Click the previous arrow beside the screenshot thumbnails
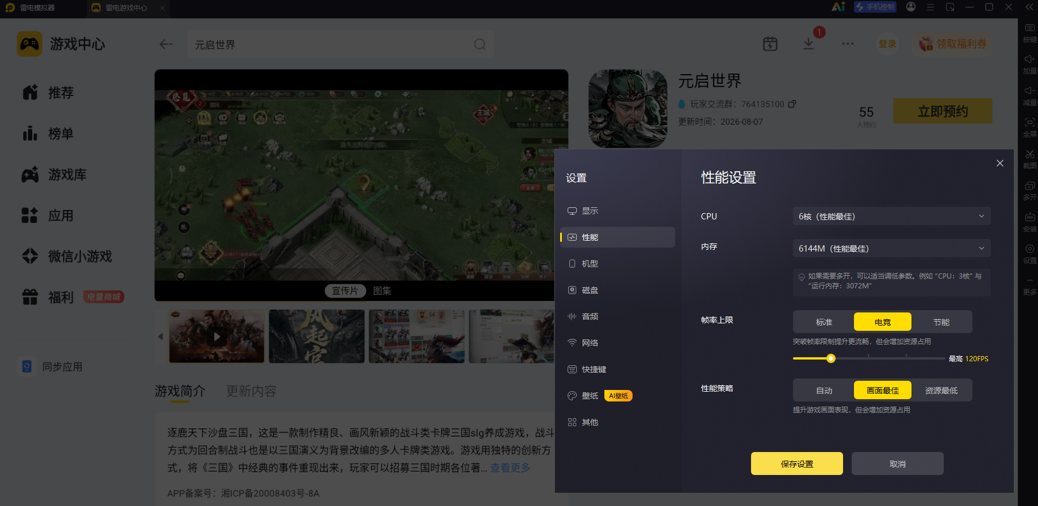 tap(160, 337)
